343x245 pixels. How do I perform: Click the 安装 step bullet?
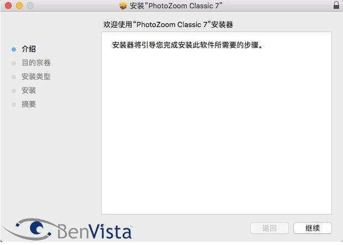click(14, 91)
